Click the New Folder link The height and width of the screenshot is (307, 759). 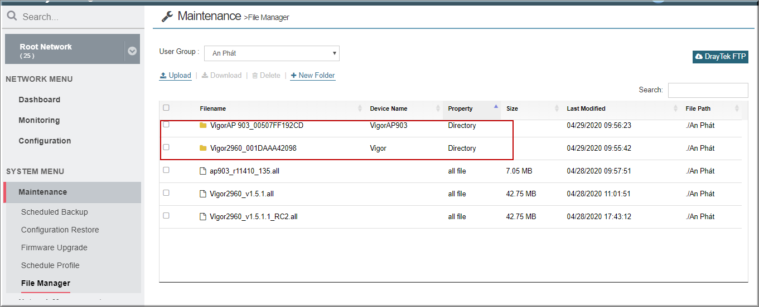(x=312, y=75)
